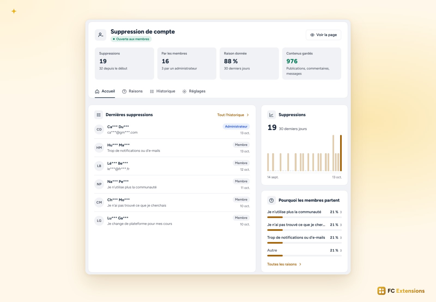The image size is (436, 302).
Task: Click the Par les membres card showing 16
Action: [187, 64]
